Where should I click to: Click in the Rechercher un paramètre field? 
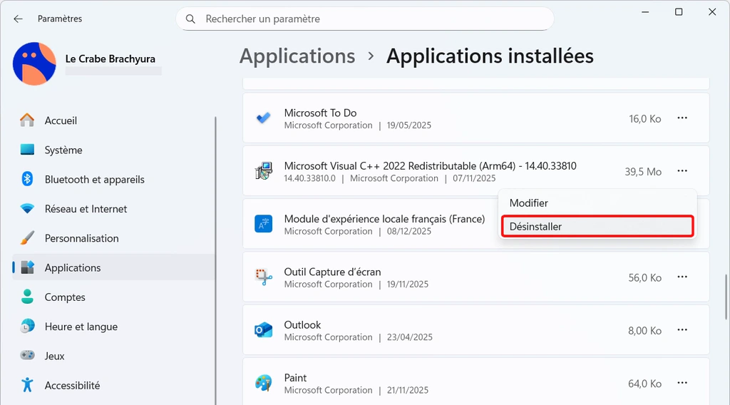371,19
